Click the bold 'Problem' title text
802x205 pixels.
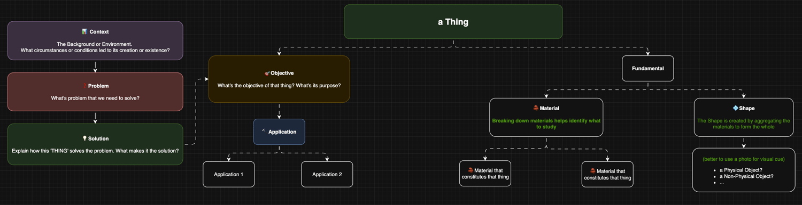98,86
